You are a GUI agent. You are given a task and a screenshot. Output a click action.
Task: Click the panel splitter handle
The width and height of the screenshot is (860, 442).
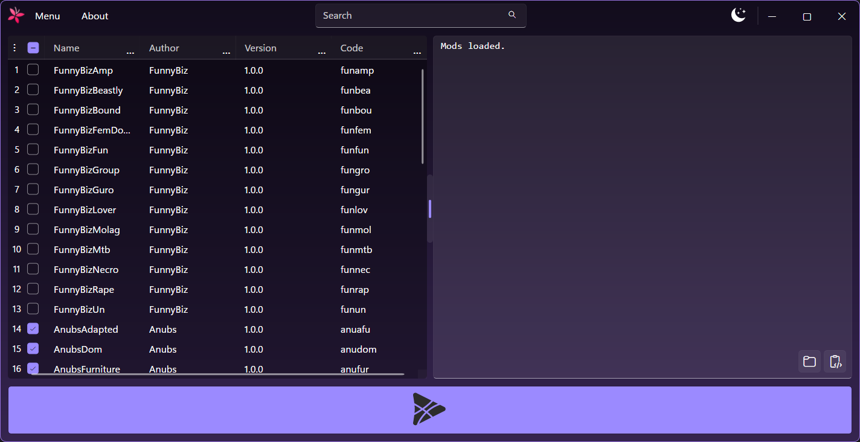coord(430,209)
